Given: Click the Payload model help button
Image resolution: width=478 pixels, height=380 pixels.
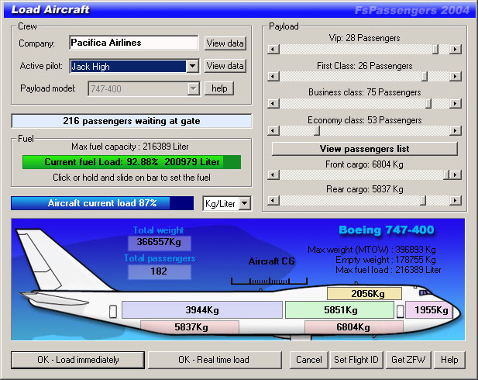Looking at the screenshot, I should [219, 88].
